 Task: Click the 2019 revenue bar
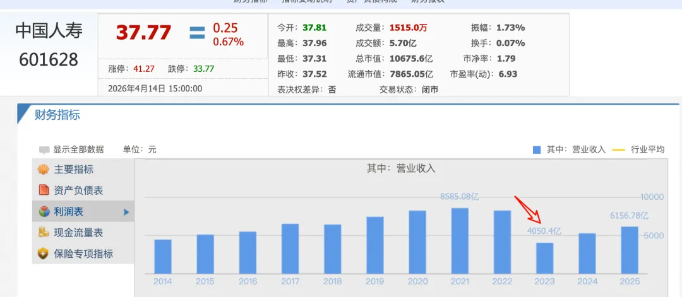point(375,245)
